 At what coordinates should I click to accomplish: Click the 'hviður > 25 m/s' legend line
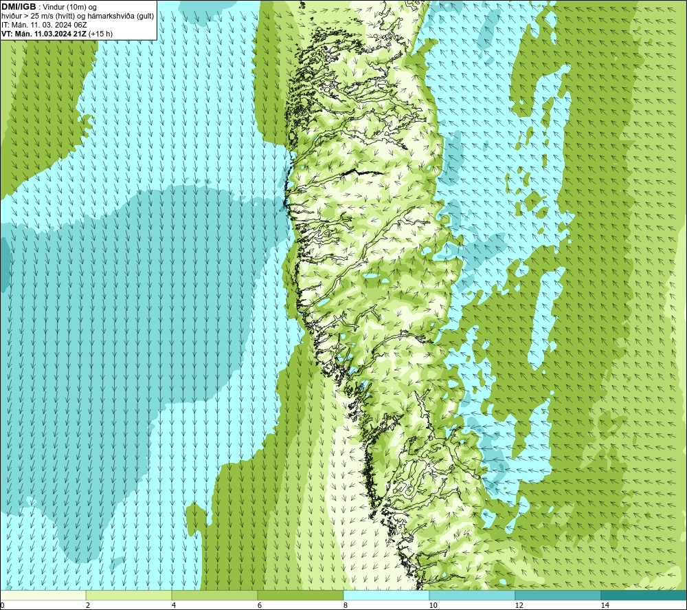tap(78, 17)
